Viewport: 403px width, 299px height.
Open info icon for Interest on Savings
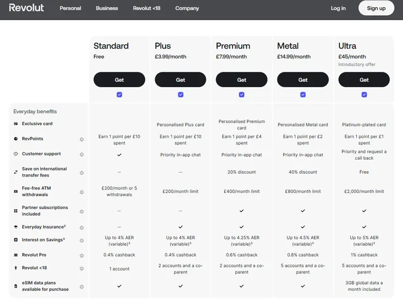point(82,241)
